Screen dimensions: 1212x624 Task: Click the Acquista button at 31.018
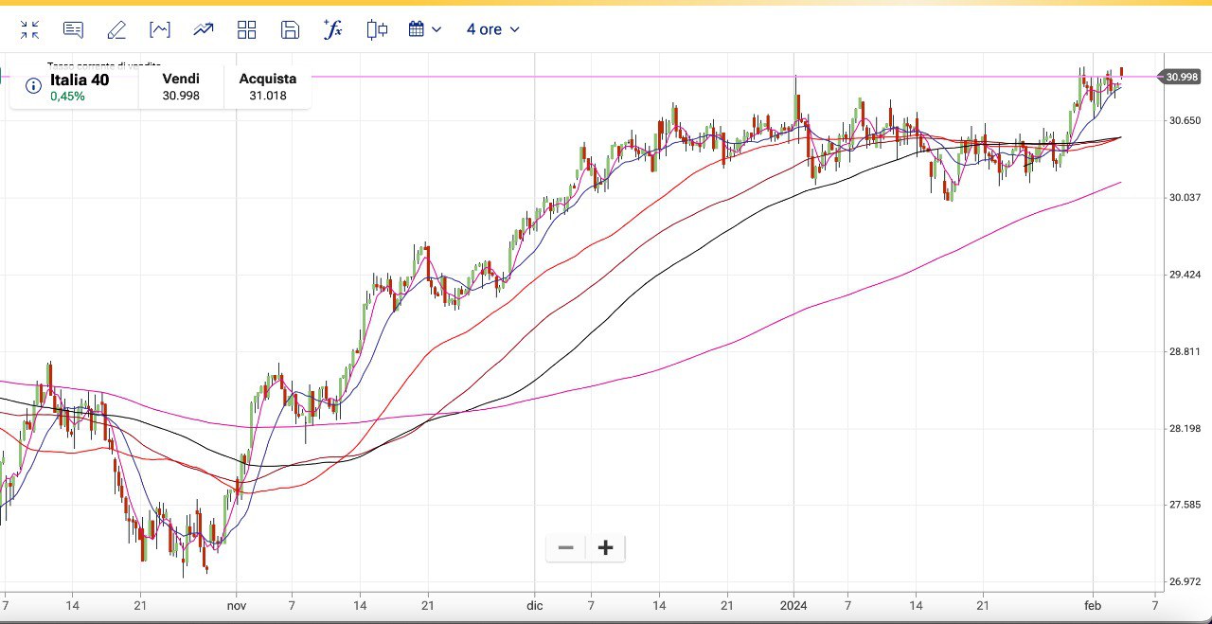click(x=267, y=87)
